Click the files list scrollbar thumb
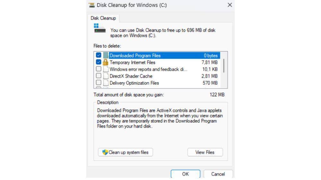Viewport: 321px width, 180px height. 224,66
